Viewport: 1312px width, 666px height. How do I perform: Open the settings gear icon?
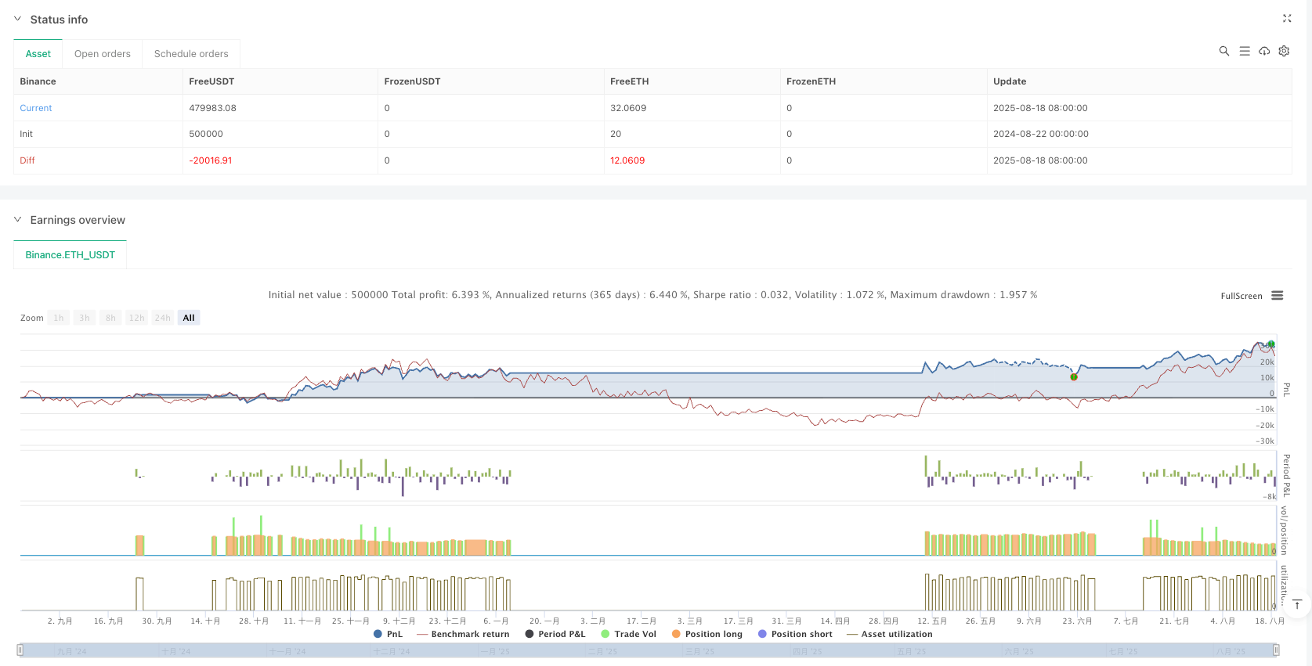(x=1284, y=51)
